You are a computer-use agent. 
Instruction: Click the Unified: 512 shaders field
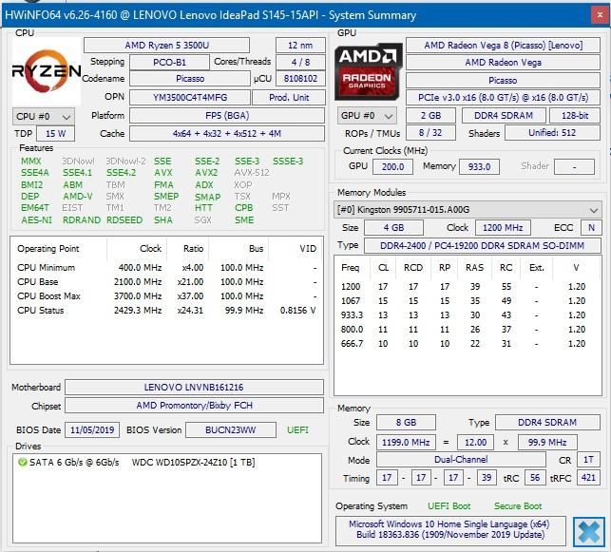[552, 133]
